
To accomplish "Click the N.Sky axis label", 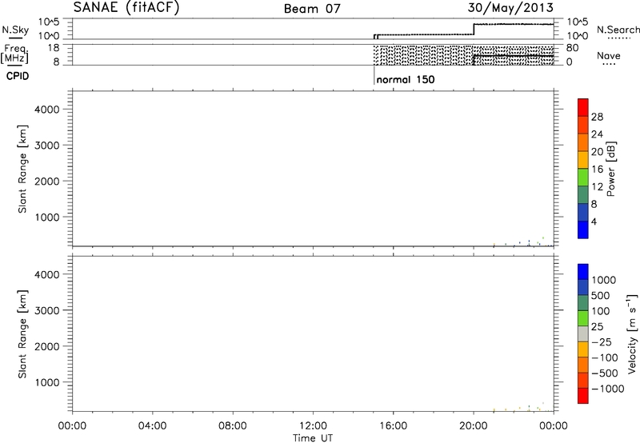I will pyautogui.click(x=15, y=30).
